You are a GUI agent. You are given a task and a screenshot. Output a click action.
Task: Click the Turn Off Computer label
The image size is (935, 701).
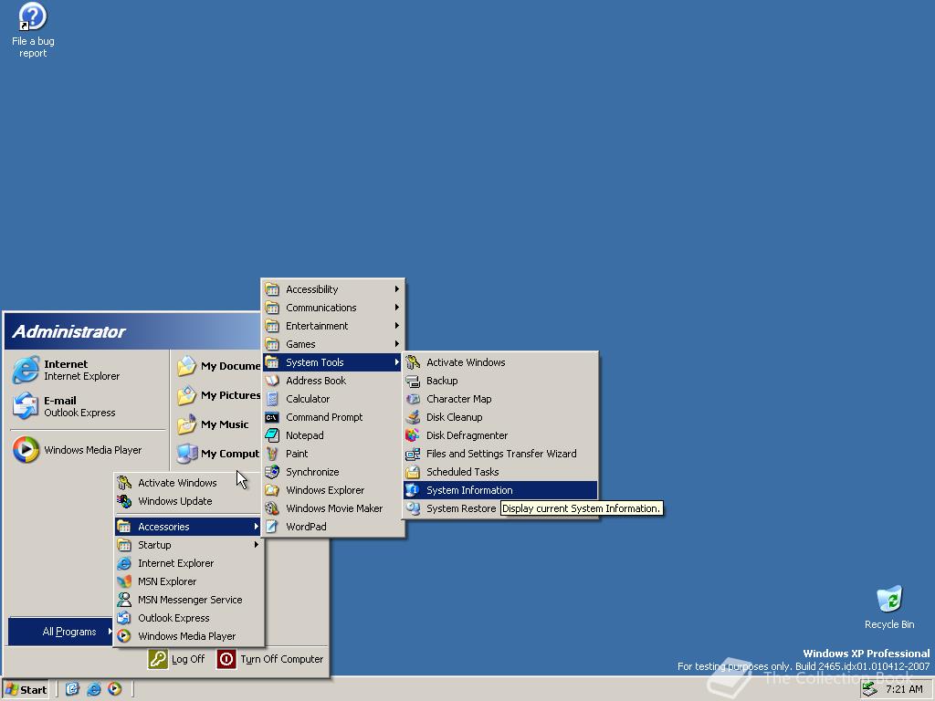pyautogui.click(x=282, y=659)
